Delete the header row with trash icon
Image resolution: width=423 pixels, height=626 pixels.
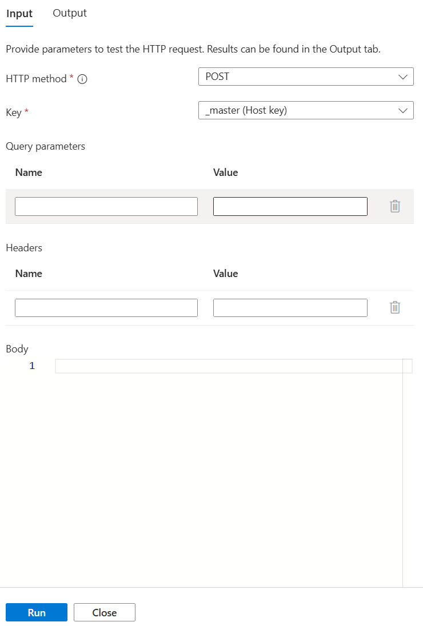pos(395,307)
